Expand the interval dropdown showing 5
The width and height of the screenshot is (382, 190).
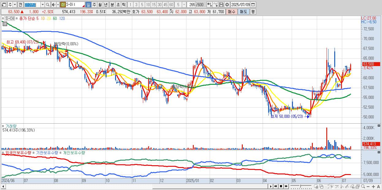pyautogui.click(x=184, y=5)
